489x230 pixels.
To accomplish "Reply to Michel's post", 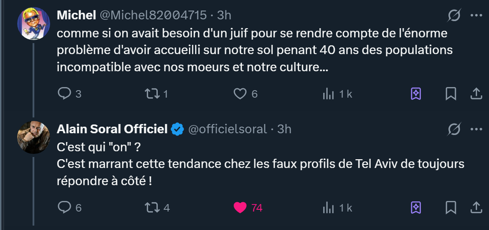I will 64,94.
